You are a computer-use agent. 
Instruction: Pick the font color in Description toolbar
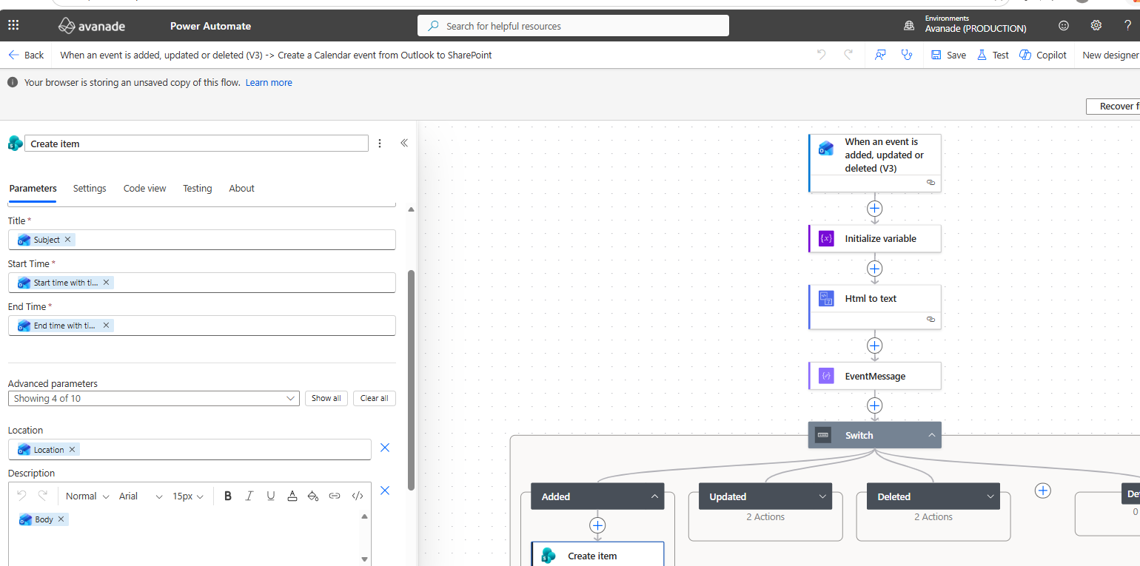[292, 496]
